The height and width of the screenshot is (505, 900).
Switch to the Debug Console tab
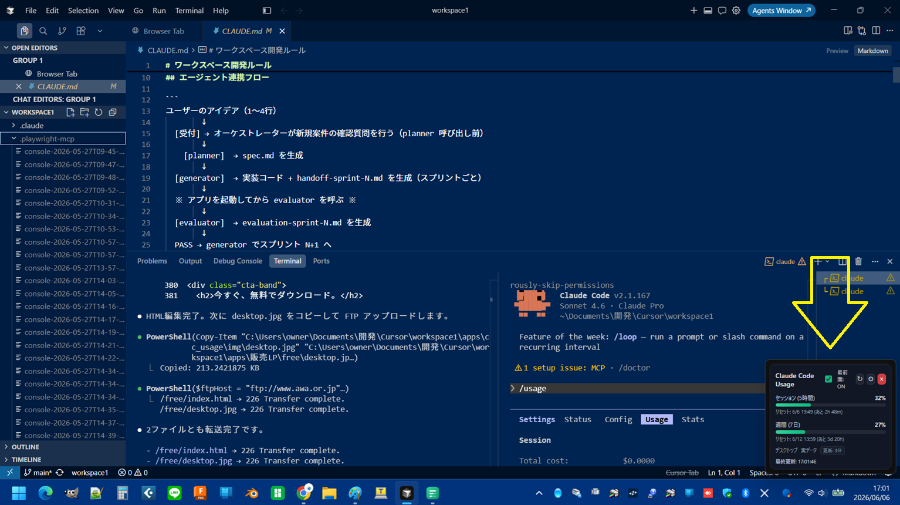point(238,261)
